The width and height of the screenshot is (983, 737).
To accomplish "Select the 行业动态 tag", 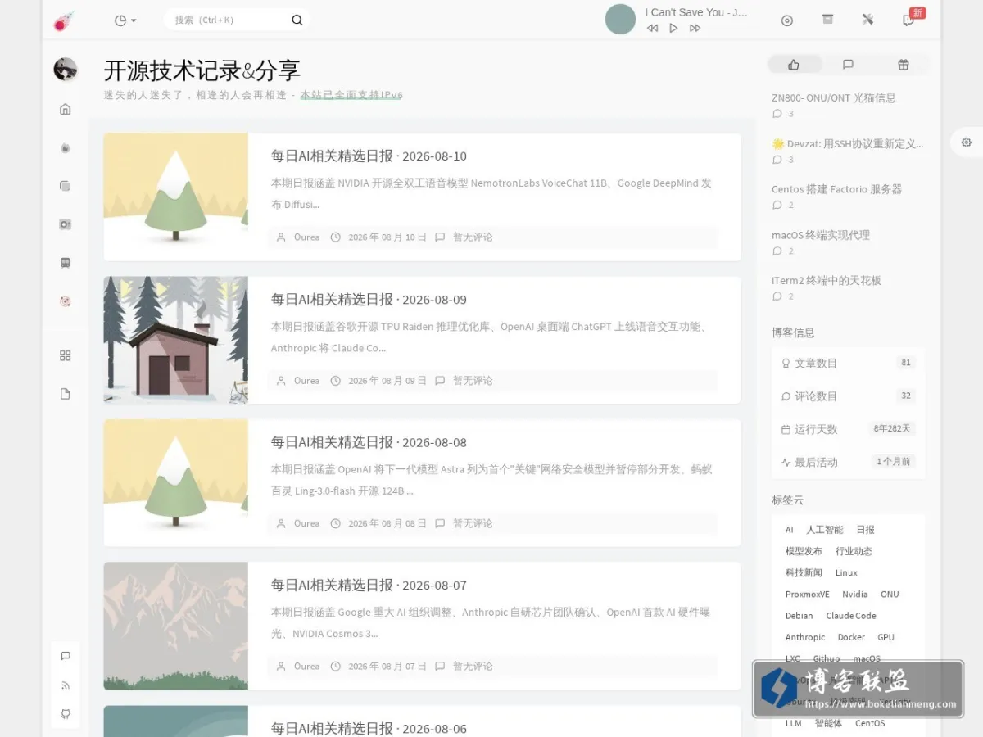I will (x=854, y=552).
